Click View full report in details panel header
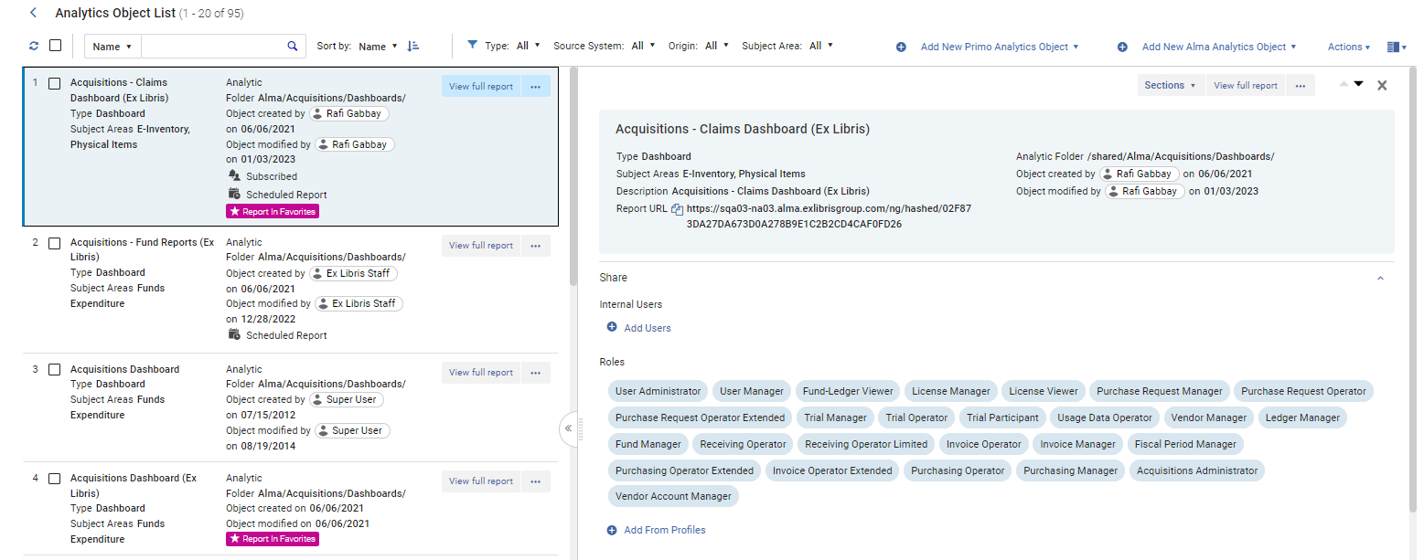The height and width of the screenshot is (560, 1424). 1245,85
